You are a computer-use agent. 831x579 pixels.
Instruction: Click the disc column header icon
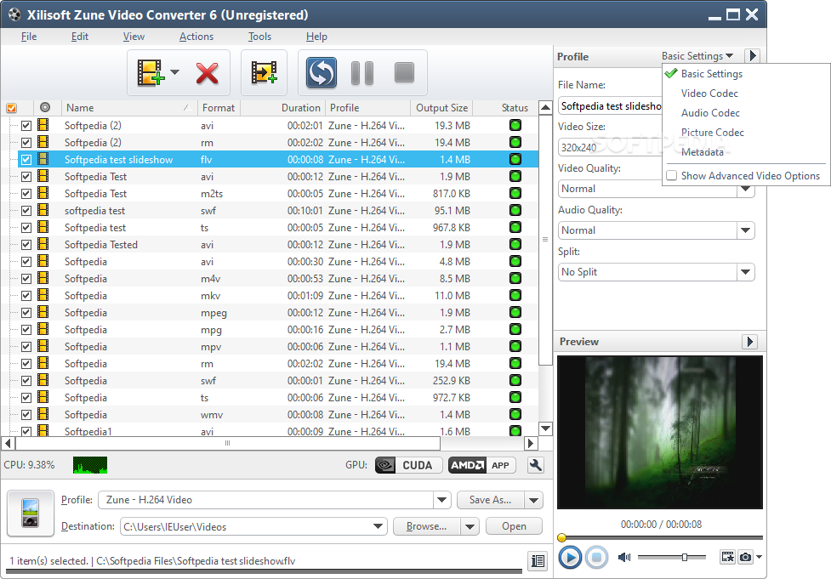(x=45, y=107)
